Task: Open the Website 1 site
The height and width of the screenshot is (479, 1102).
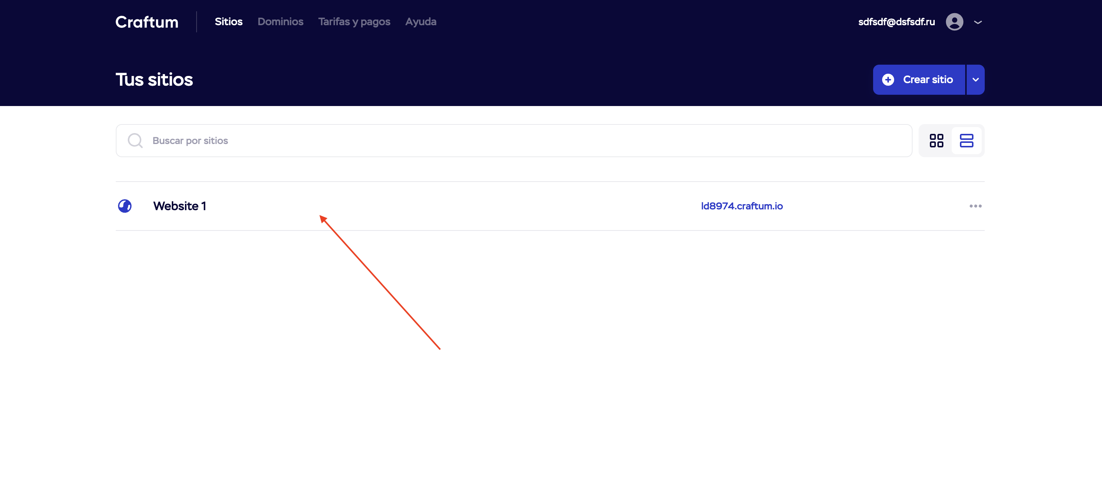Action: (180, 206)
